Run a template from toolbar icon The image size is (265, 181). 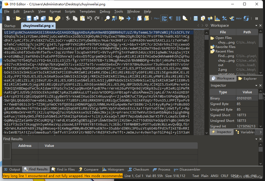[x=146, y=18]
